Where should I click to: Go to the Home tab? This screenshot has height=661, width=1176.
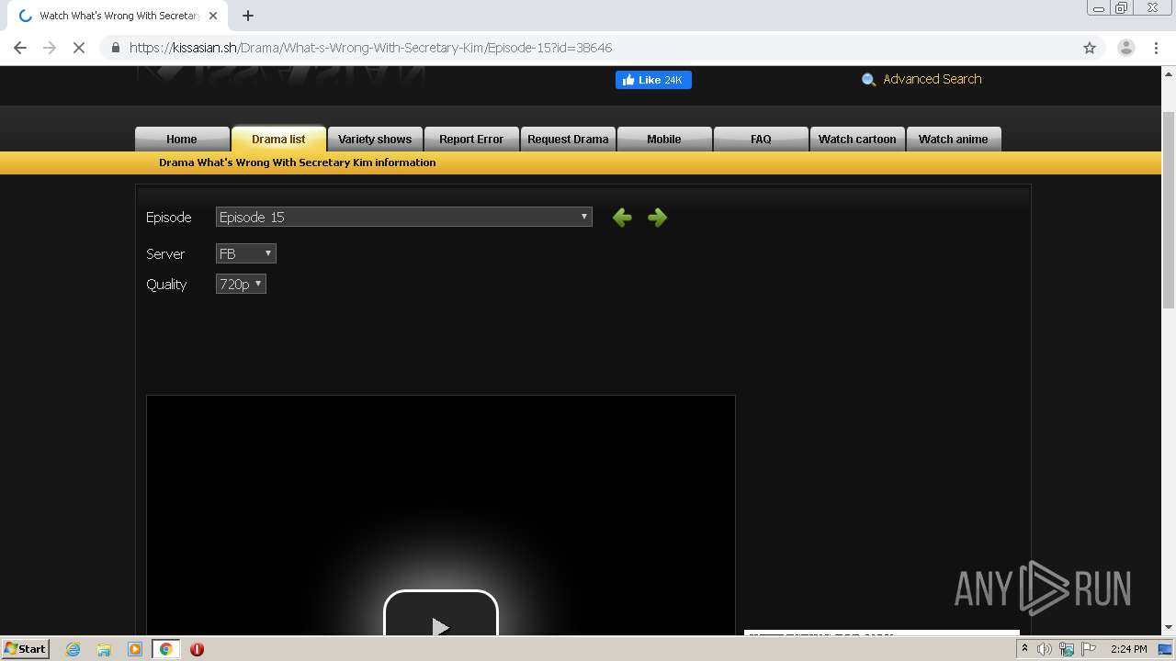(x=182, y=139)
